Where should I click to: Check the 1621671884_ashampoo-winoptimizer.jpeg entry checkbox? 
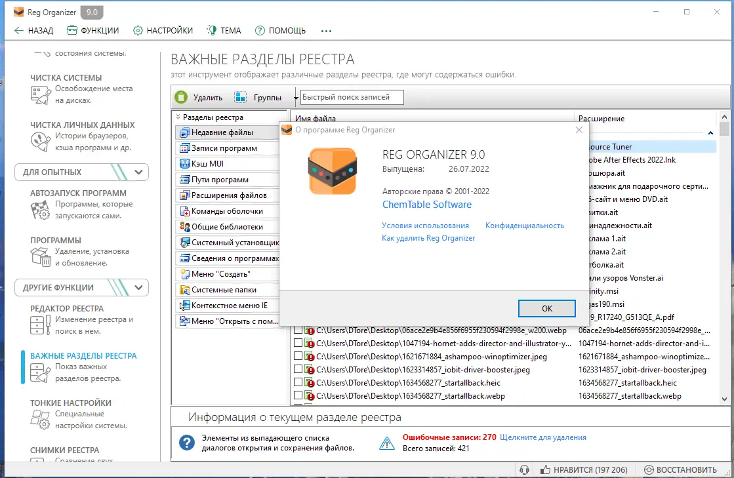click(298, 356)
